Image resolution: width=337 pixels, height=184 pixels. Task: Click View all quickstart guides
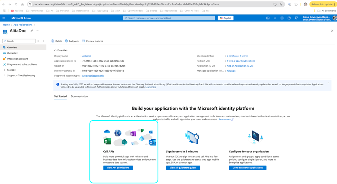(x=183, y=168)
